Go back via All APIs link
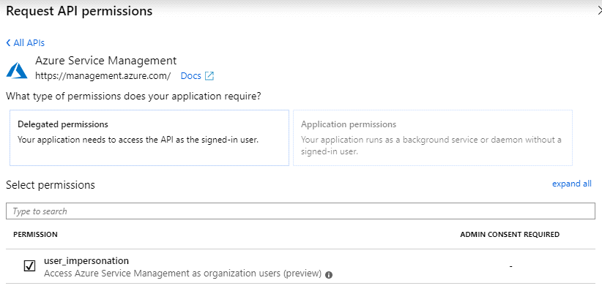This screenshot has width=602, height=294. 29,43
